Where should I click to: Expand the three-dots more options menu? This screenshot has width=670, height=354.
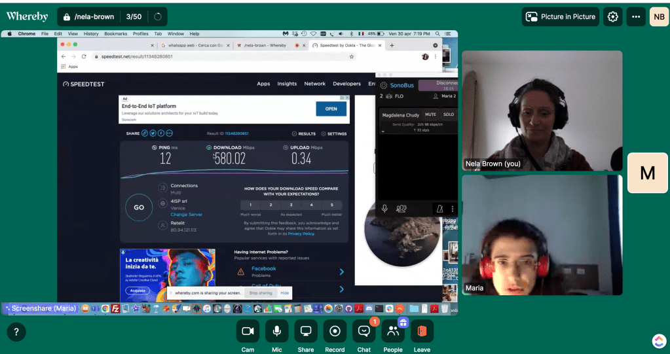(x=636, y=17)
